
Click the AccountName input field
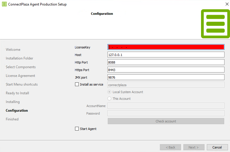[x=166, y=106]
